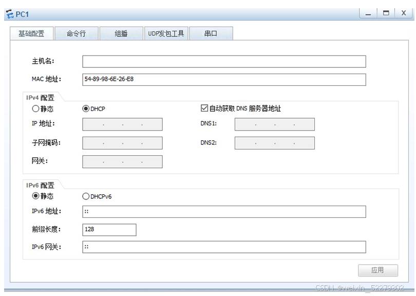Close the PC1 window
Image resolution: width=416 pixels, height=296 pixels.
click(404, 13)
